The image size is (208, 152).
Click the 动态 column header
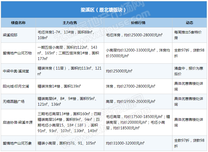point(189,23)
